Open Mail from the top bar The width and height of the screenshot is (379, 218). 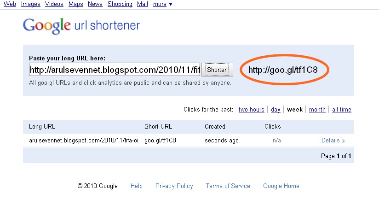pos(143,4)
